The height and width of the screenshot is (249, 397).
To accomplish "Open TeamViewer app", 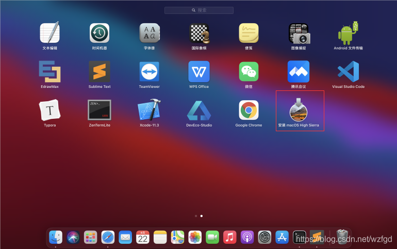I will (x=150, y=71).
